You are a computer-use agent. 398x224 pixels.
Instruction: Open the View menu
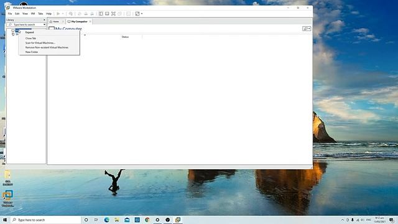pos(25,14)
